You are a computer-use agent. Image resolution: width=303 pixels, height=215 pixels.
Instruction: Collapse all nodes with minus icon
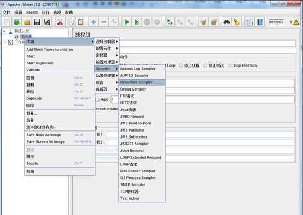tap(103, 22)
